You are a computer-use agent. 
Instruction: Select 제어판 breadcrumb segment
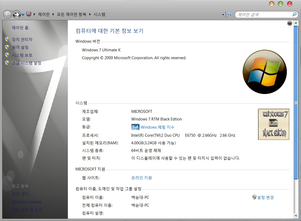pyautogui.click(x=44, y=14)
